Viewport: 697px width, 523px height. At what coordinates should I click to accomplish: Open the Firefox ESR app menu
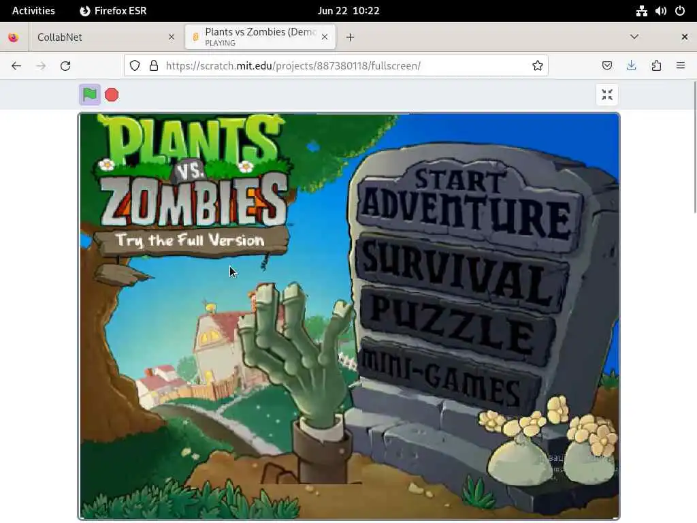click(x=113, y=11)
